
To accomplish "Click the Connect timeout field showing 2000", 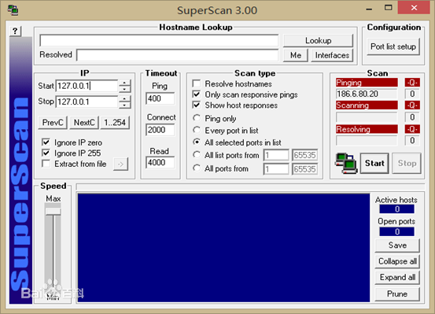I will [160, 130].
